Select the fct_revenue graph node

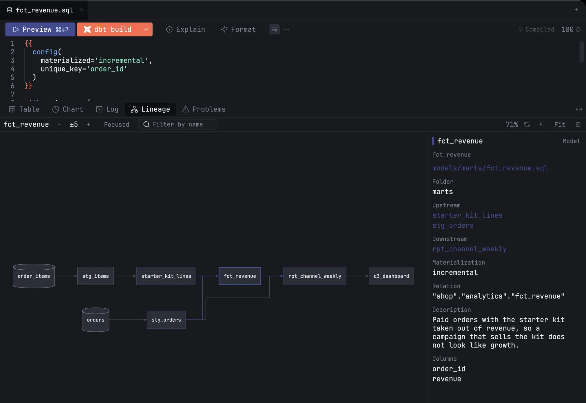point(240,276)
